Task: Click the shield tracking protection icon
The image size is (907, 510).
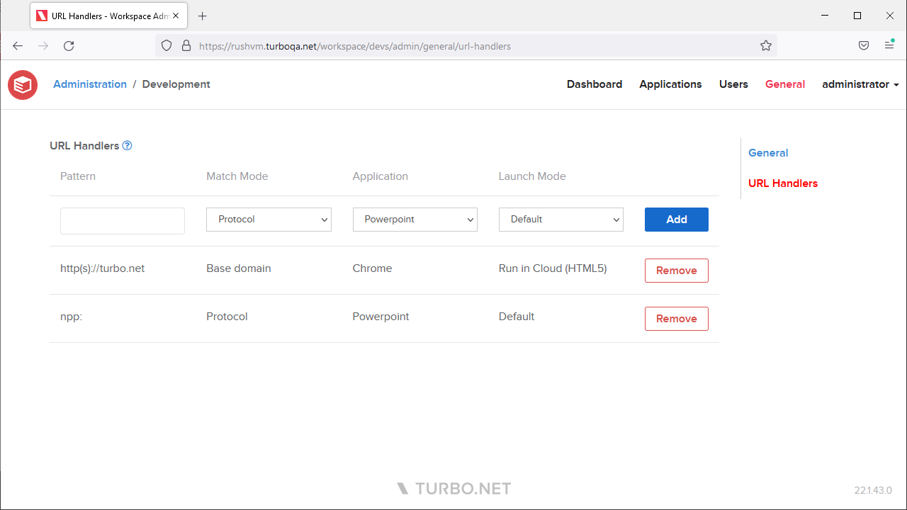Action: click(x=167, y=46)
